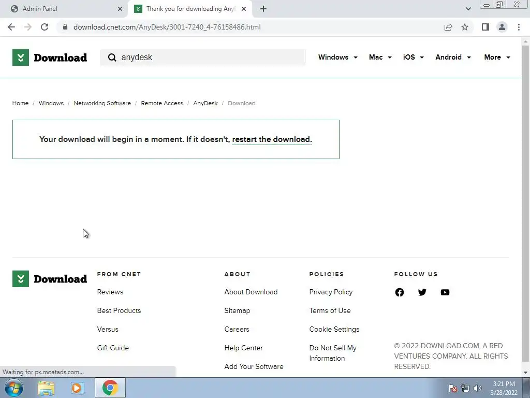This screenshot has width=530, height=398.
Task: Click the Chrome taskbar icon
Action: [110, 388]
